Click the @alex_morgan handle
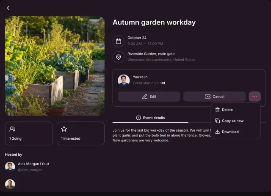 tap(30, 170)
